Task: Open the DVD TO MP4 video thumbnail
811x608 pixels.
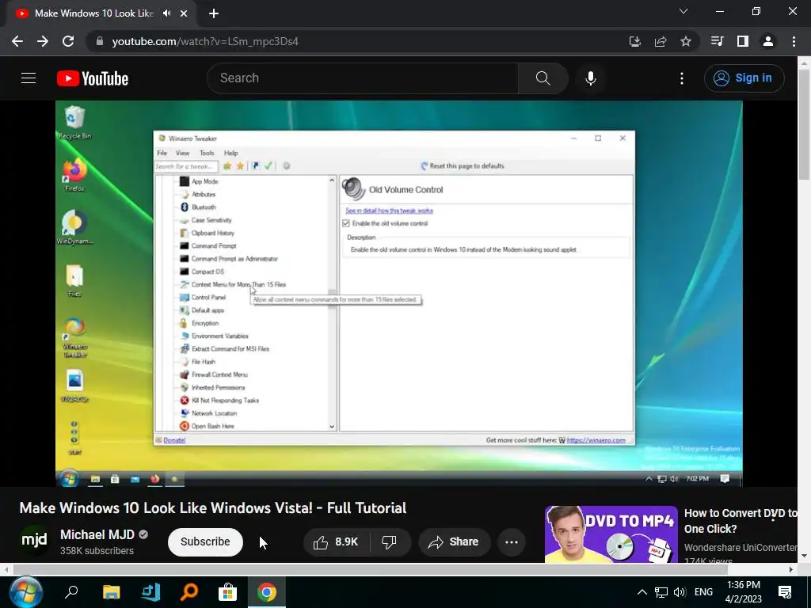Action: 611,534
